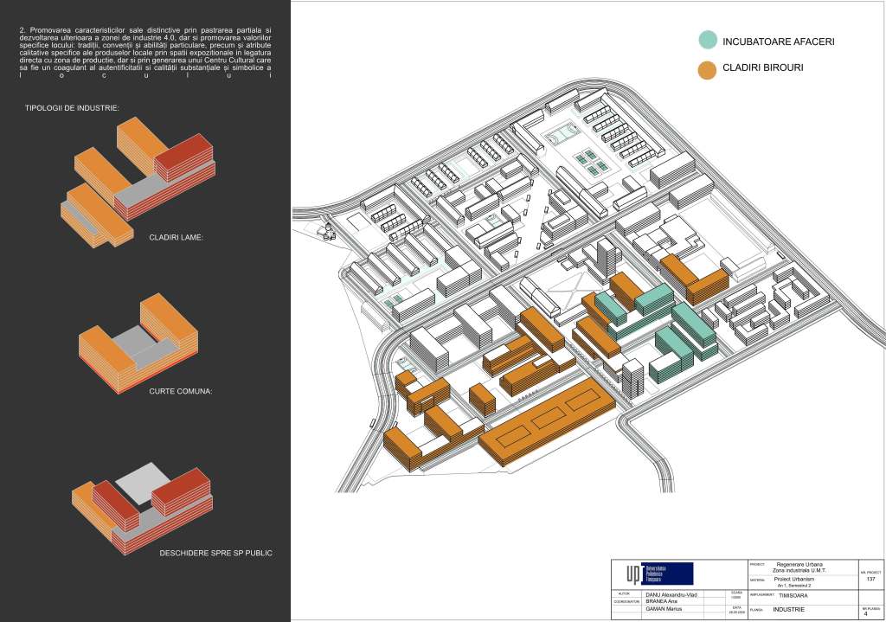Screen dimensions: 886x622
Task: Click the TIPOLOGII DE INDUSTRIE heading
Action: click(72, 108)
